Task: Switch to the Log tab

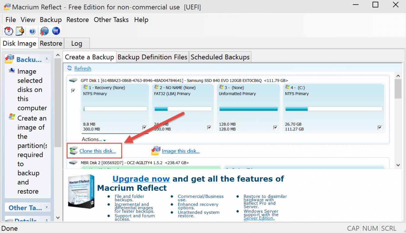Action: [x=76, y=43]
